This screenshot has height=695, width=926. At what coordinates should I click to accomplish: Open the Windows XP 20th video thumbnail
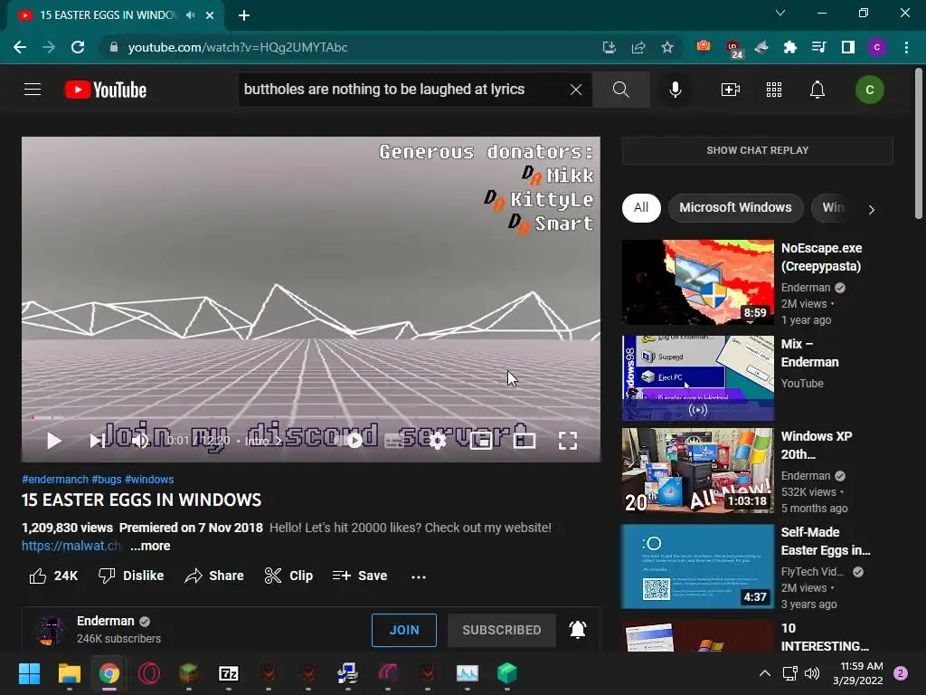point(697,471)
